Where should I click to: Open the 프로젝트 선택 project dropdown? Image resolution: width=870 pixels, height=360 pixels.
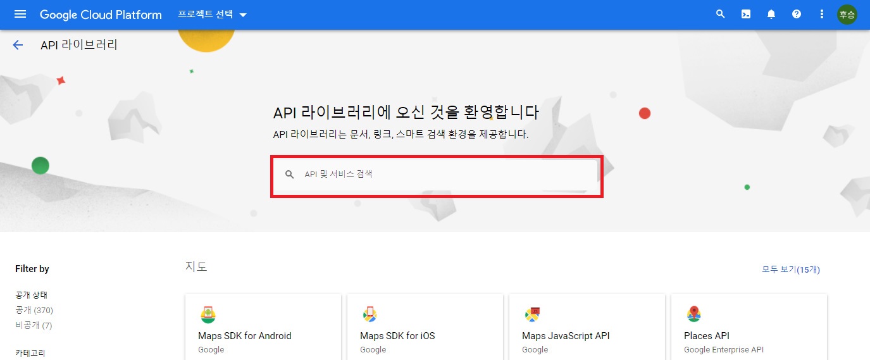click(212, 15)
